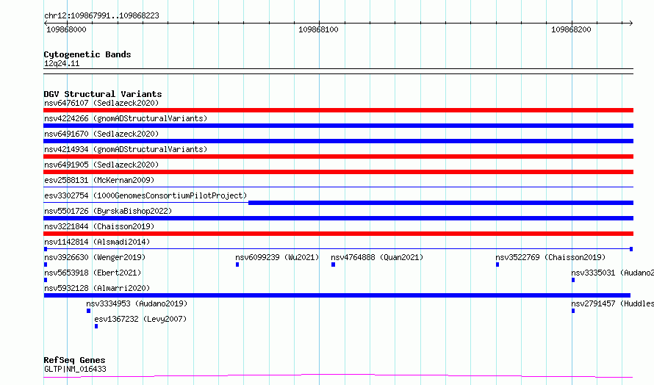Click the left arrow of the ruler

[x=46, y=23]
